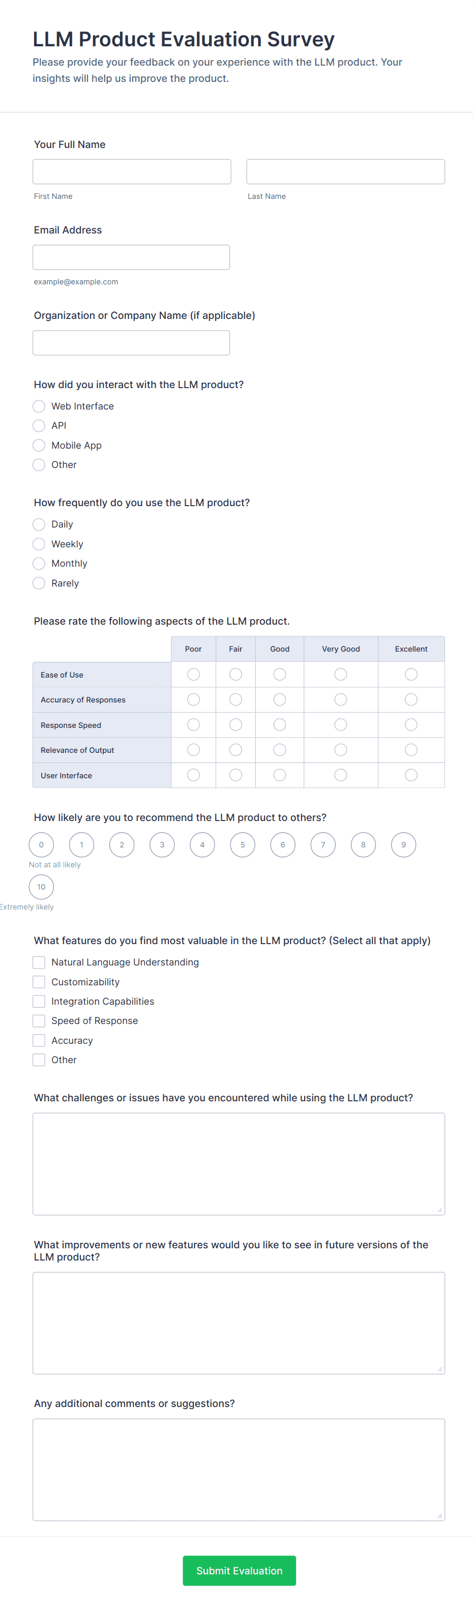Rate User Interface as Very Good
Viewport: 473px width, 1611px height.
click(340, 775)
